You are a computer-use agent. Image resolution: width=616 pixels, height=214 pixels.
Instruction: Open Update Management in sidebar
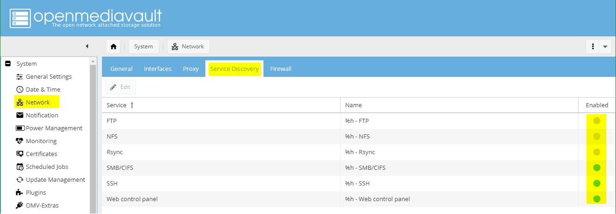coord(55,180)
